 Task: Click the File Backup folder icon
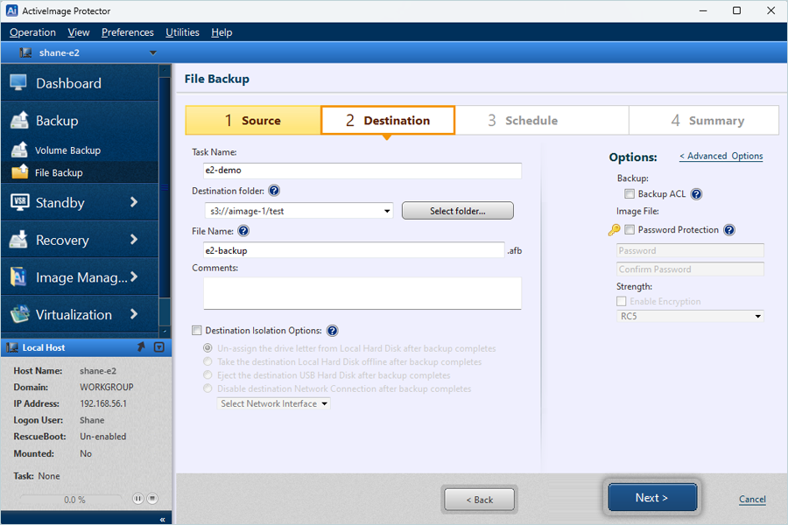[20, 171]
